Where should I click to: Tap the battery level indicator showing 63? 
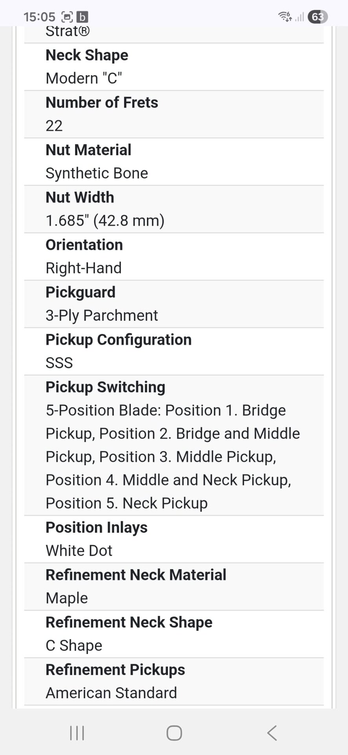318,17
